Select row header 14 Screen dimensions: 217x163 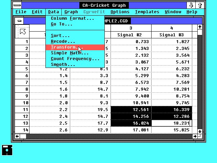click(x=22, y=130)
